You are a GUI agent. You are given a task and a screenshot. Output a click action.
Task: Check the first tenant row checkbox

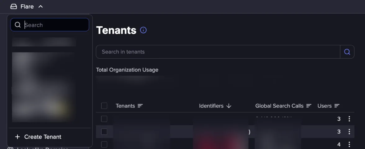pyautogui.click(x=104, y=119)
